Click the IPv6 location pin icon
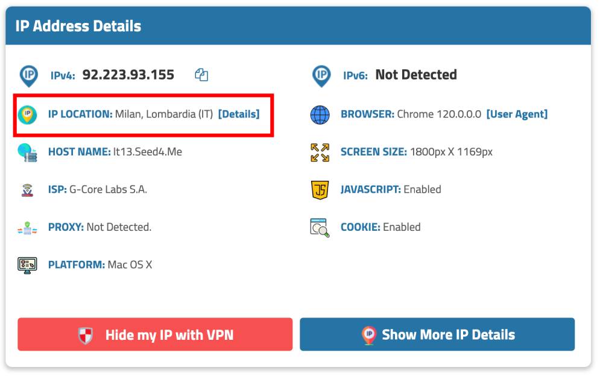The height and width of the screenshot is (379, 603). tap(321, 75)
